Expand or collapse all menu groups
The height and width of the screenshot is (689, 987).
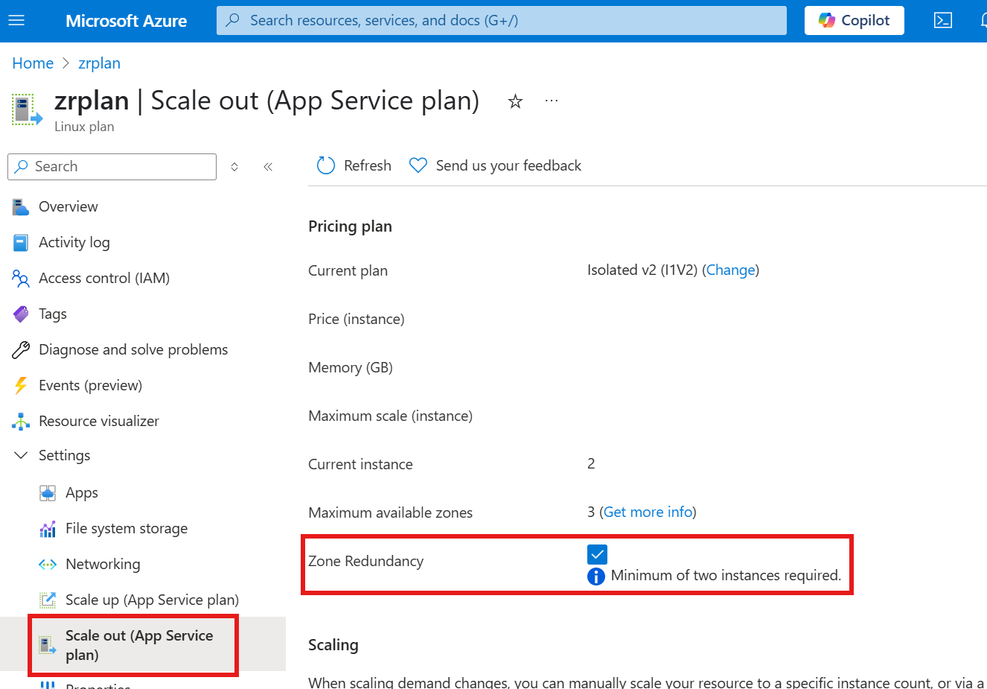234,167
